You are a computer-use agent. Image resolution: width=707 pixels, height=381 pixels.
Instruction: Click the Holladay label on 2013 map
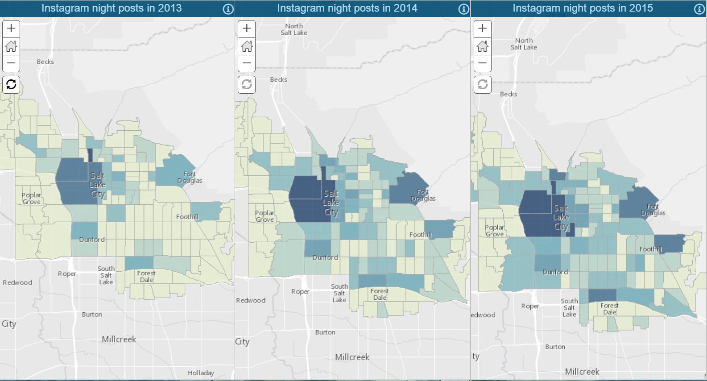coord(201,373)
